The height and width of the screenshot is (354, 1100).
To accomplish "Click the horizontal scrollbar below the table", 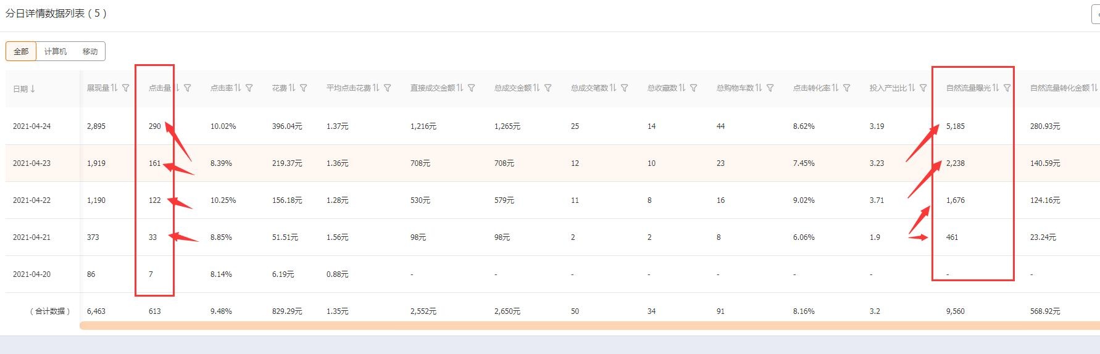I will (556, 326).
